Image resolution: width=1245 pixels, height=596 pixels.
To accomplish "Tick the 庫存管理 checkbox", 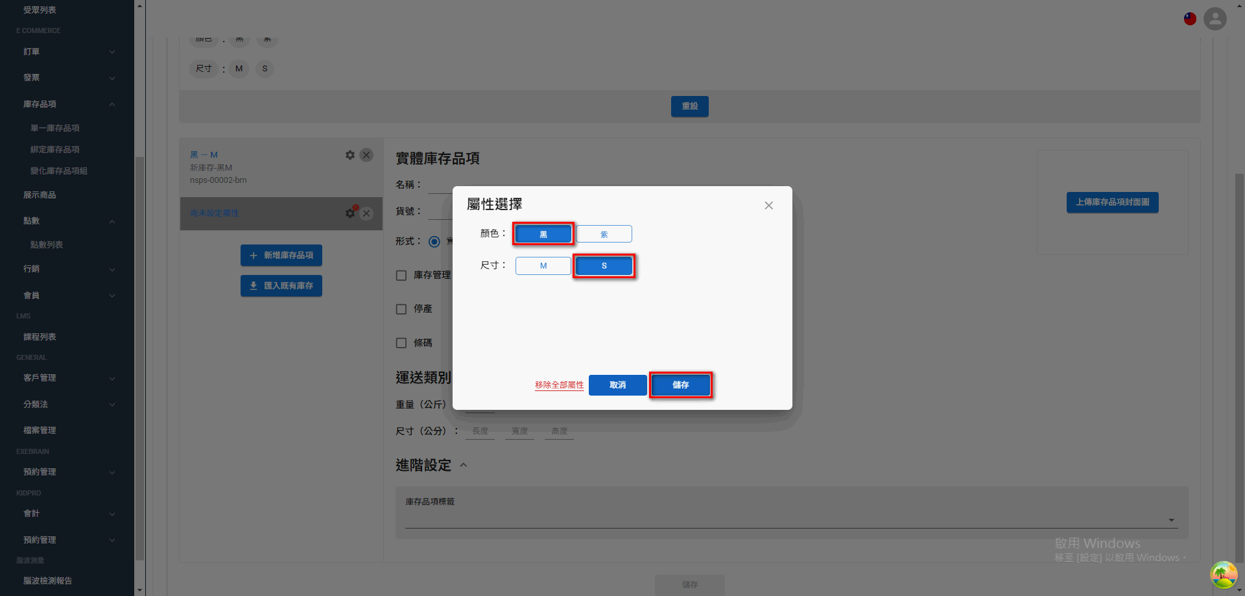I will click(x=401, y=276).
